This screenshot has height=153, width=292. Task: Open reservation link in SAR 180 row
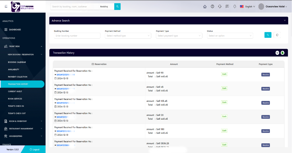[x=65, y=131]
